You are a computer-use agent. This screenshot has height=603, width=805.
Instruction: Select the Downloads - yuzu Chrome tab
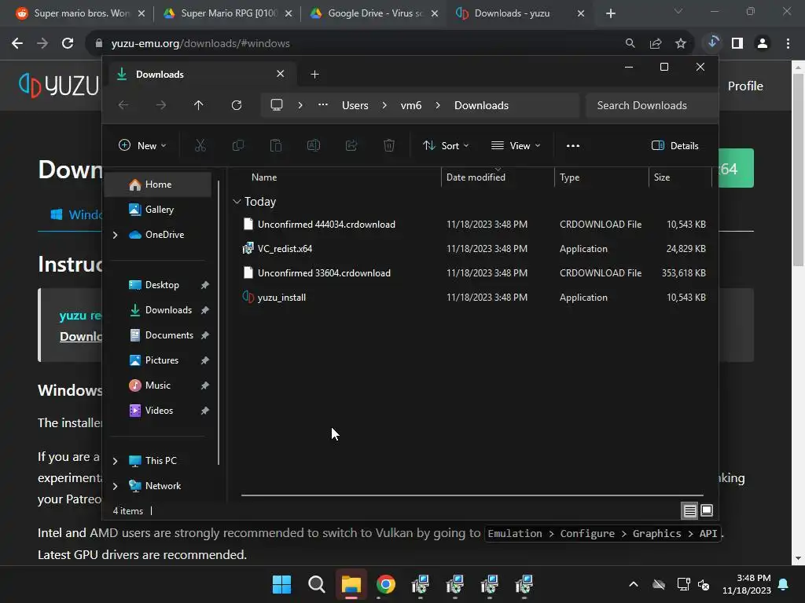520,13
